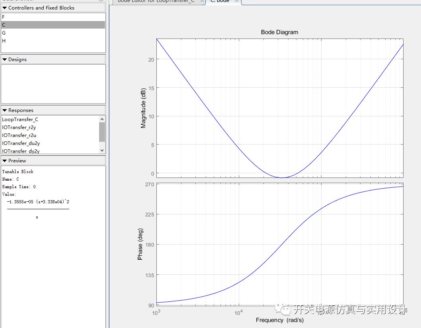Click the Responses list scroll-down arrow
Image resolution: width=421 pixels, height=328 pixels.
click(102, 150)
